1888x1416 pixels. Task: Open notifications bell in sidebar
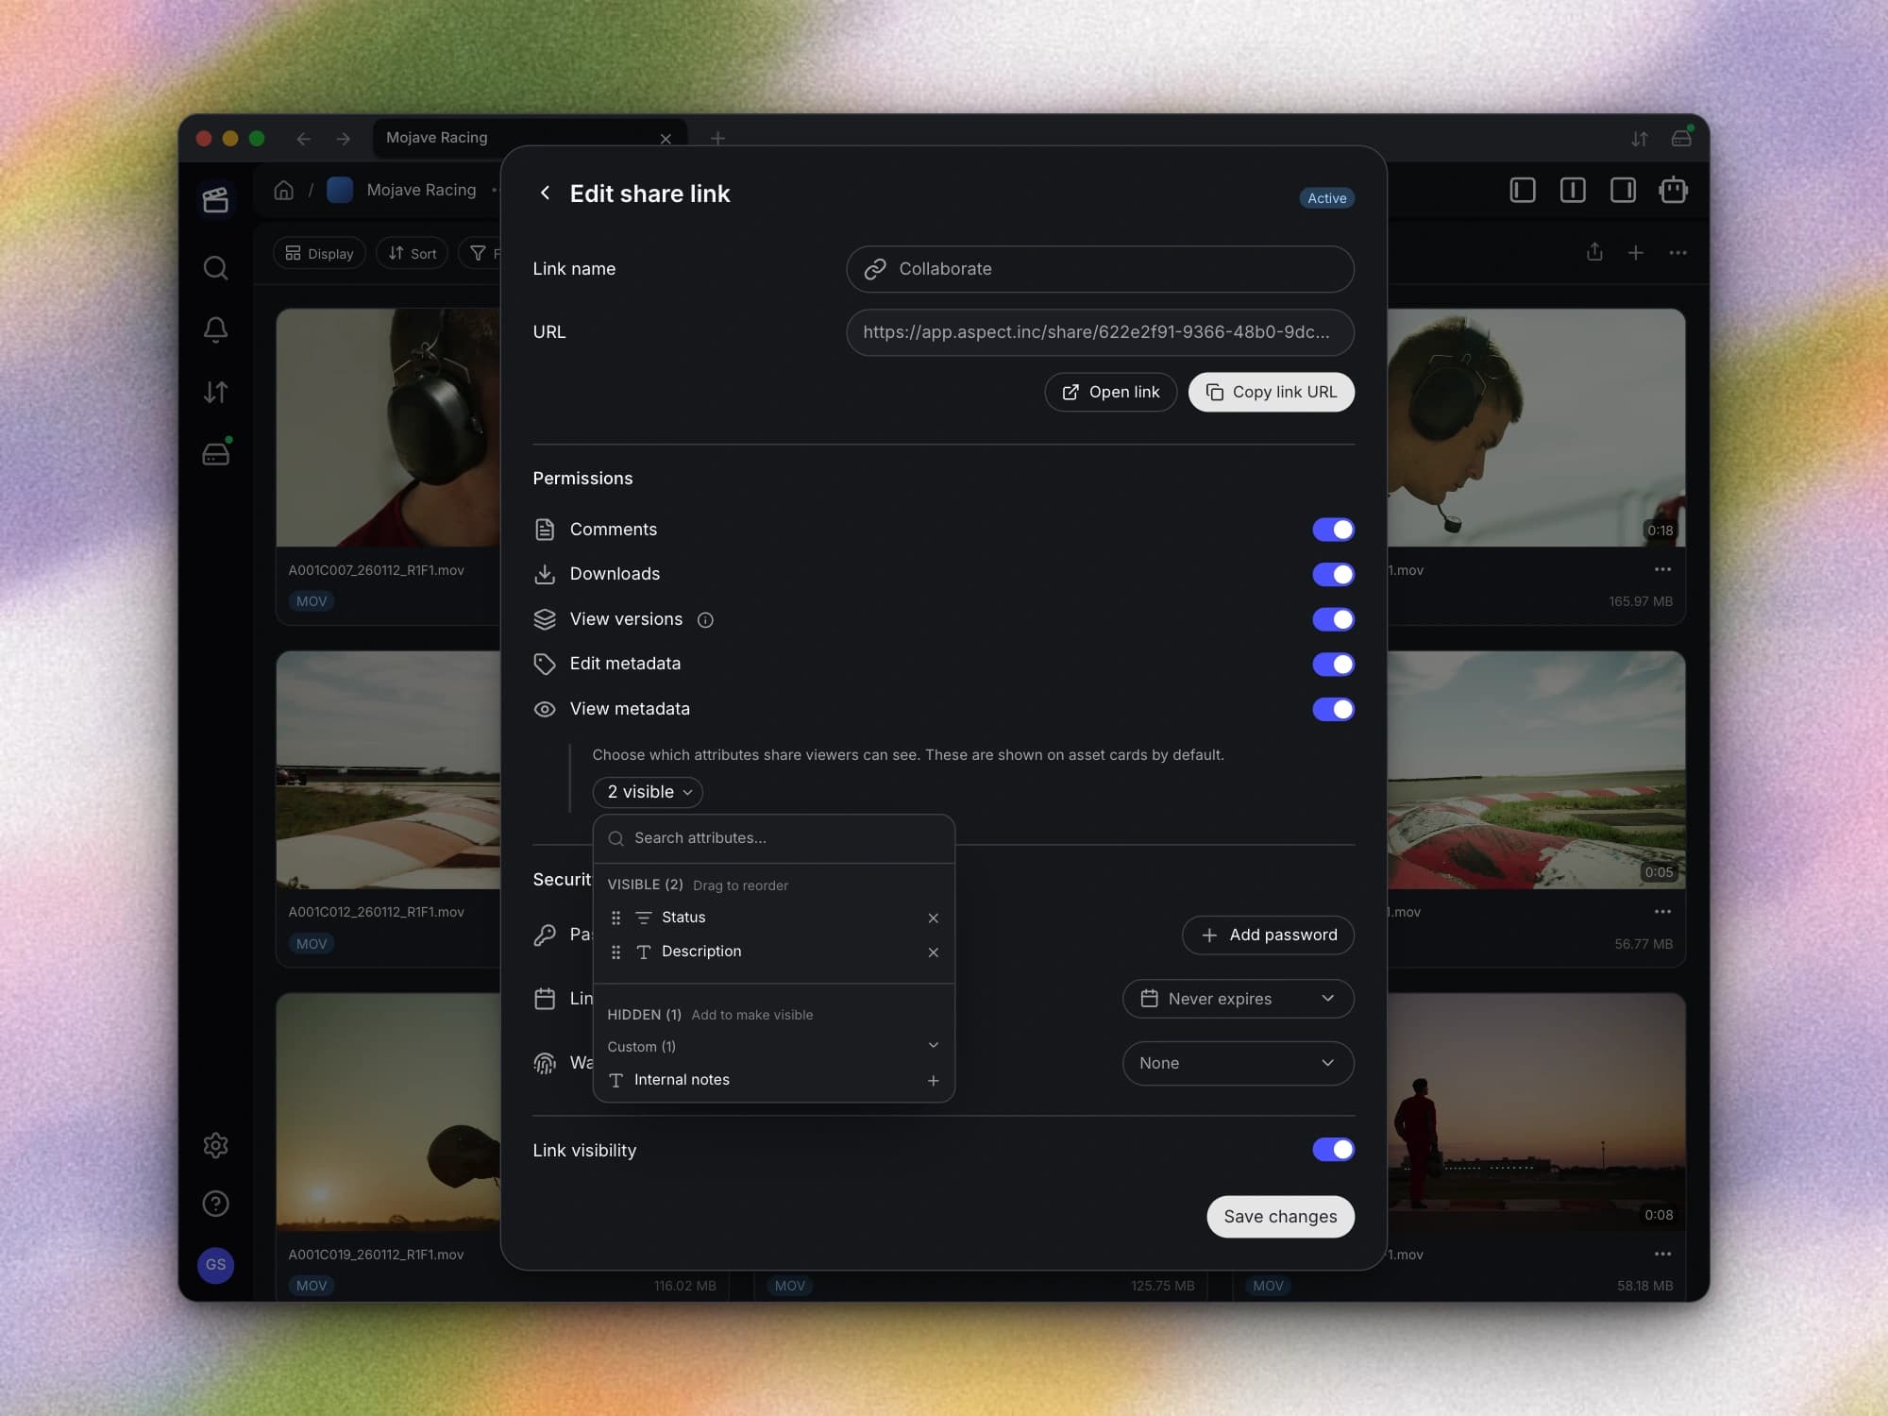(216, 329)
